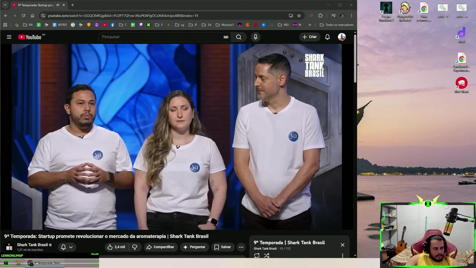Open the 3d bookmarks folder
The image size is (476, 268).
click(206, 25)
